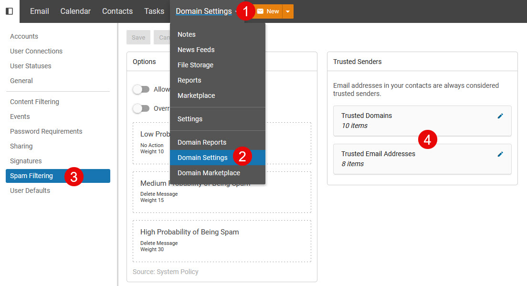The width and height of the screenshot is (527, 286).
Task: Open Medium Probability spam card
Action: tap(222, 192)
